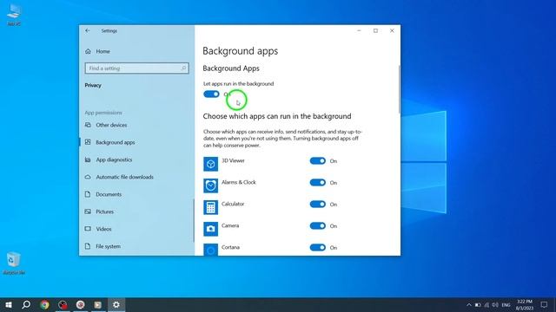The height and width of the screenshot is (312, 556).
Task: Toggle Camera background switch
Action: 318,225
